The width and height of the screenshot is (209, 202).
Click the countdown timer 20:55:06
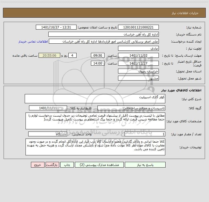pos(49,55)
